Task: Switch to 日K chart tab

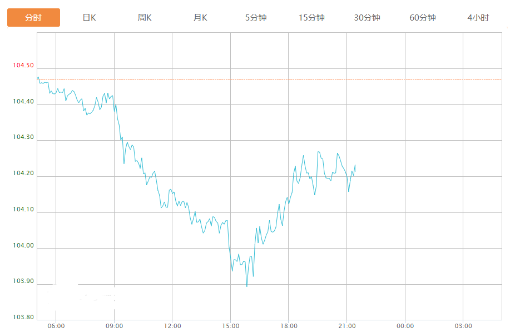Action: tap(89, 18)
